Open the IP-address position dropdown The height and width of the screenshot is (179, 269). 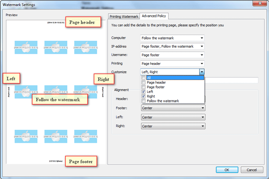(172, 46)
